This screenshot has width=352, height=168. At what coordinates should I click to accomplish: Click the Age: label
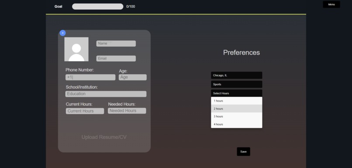coord(123,71)
